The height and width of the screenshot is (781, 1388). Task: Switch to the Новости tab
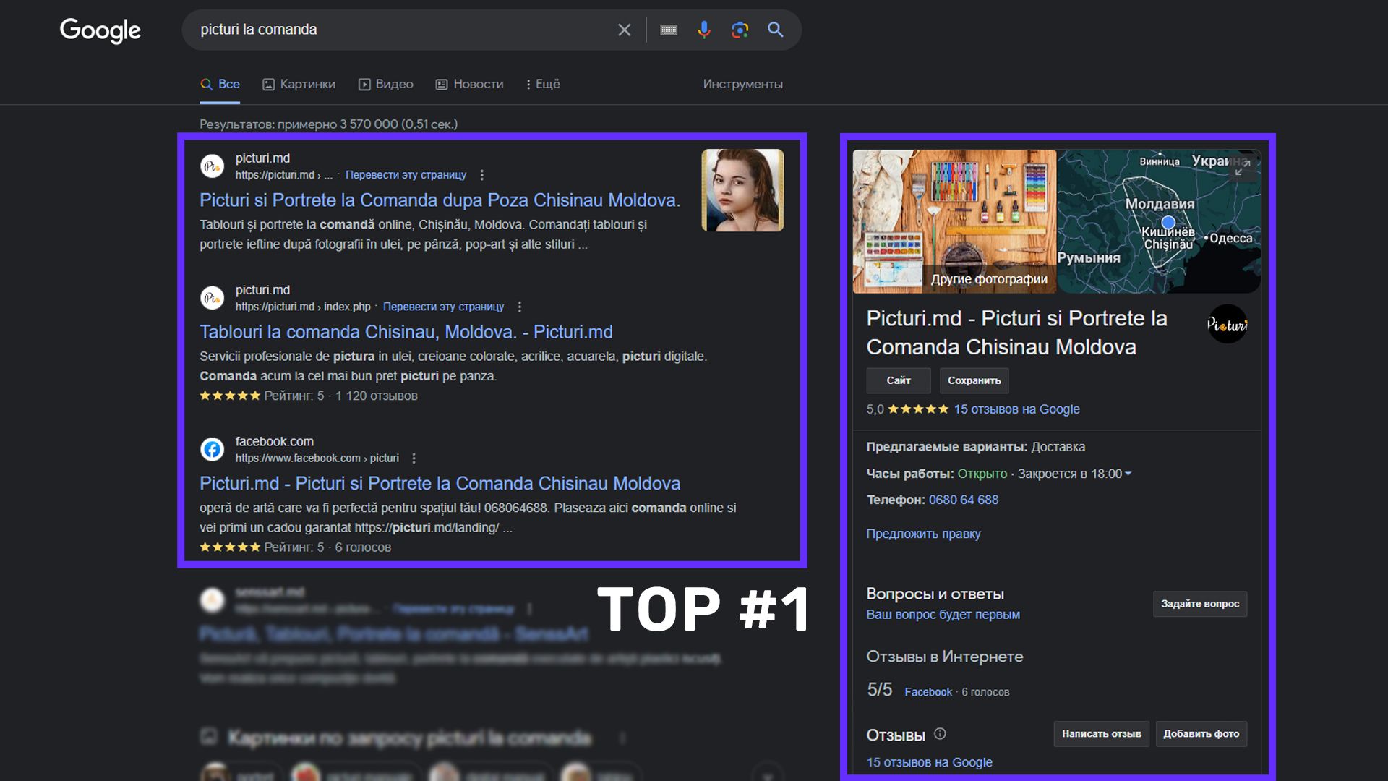point(469,84)
